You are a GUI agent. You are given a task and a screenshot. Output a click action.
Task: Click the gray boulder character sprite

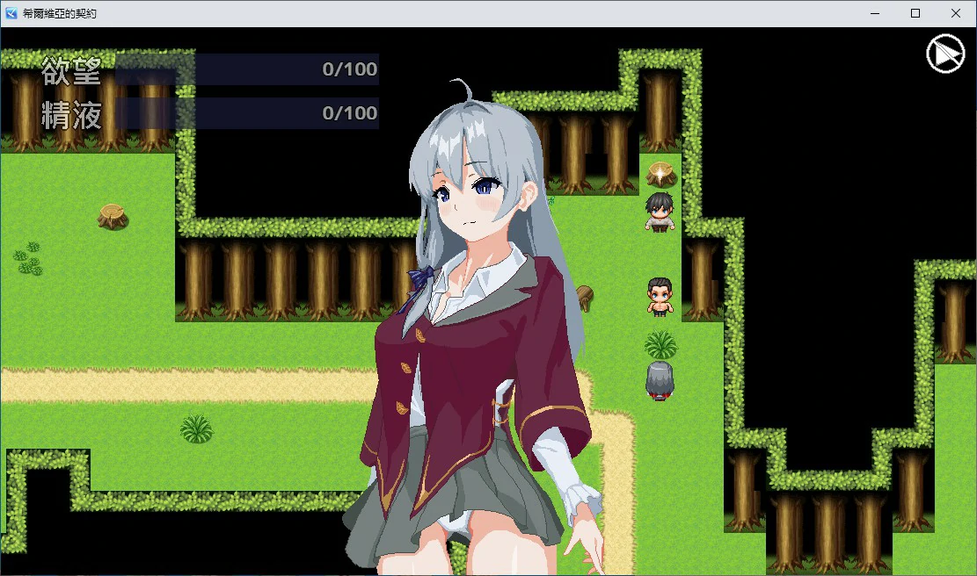click(x=659, y=379)
